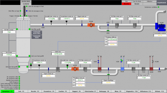Click the Vérin Filtre en haut indicator
Screen dimensions: 167x93
pyautogui.click(x=20, y=11)
